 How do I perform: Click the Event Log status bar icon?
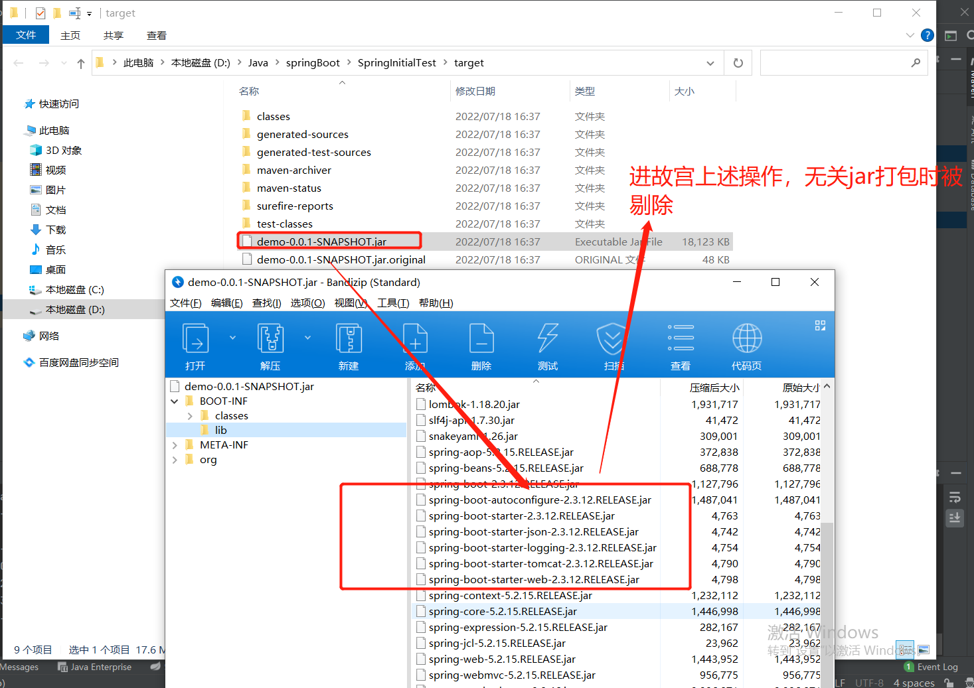click(931, 667)
